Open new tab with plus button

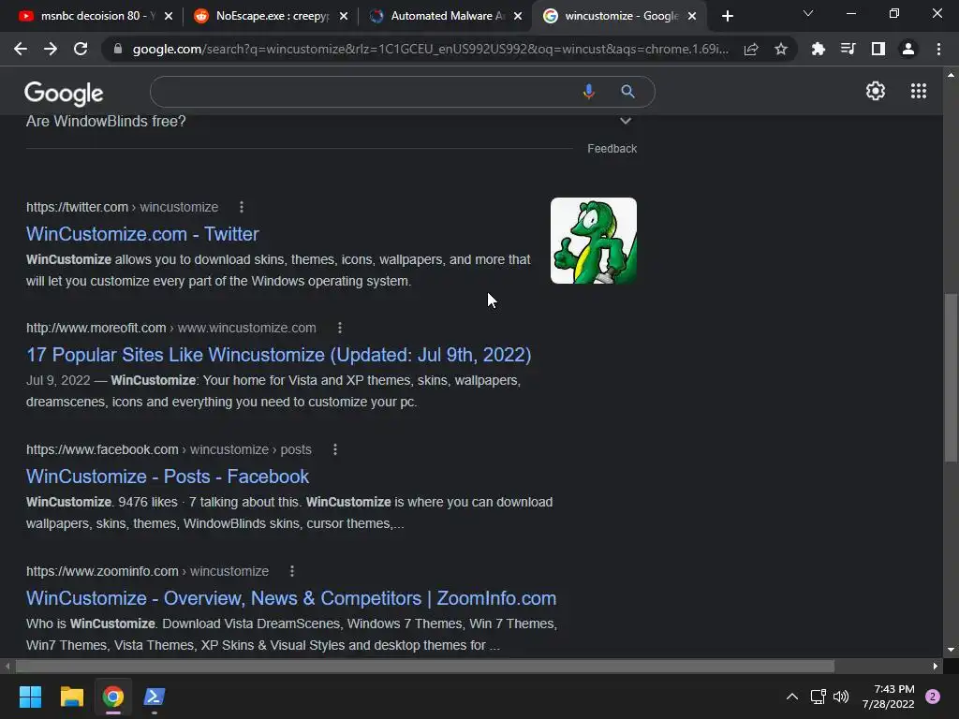tap(727, 17)
